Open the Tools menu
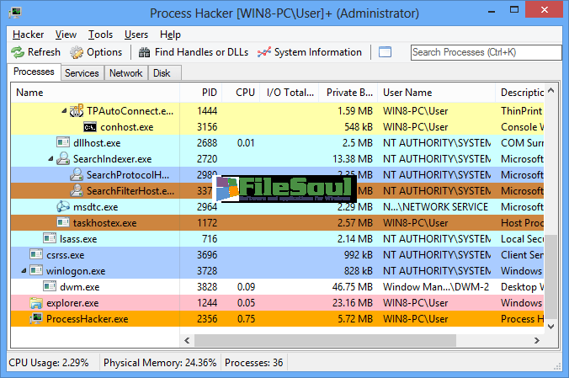 click(100, 35)
